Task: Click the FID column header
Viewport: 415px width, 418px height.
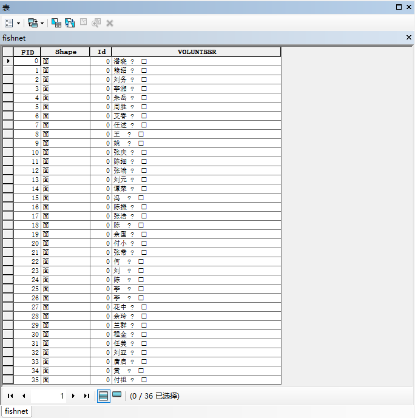Action: coord(27,52)
